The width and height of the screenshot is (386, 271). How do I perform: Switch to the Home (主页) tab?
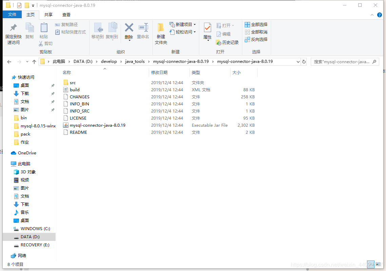[31, 15]
